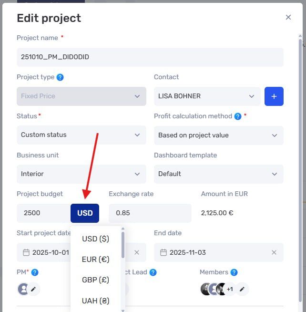Select EUR (€) from currency list
Screen dimensions: 306x312
click(x=96, y=259)
